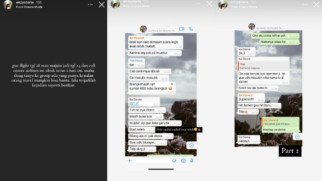Screen dimensions: 322x181
Task: Click message 'Tuh no nya direct'
Action: click(147, 110)
